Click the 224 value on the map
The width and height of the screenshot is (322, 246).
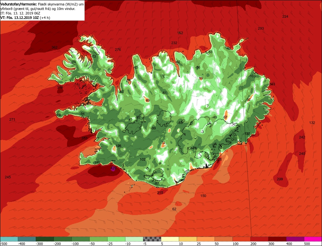285,17
